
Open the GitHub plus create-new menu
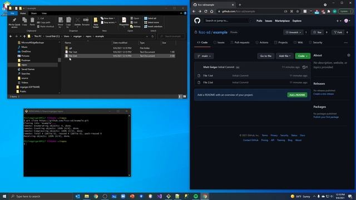coord(338,21)
